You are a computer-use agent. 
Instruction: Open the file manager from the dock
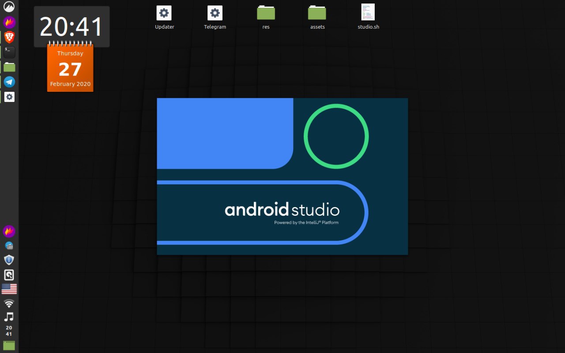[9, 67]
